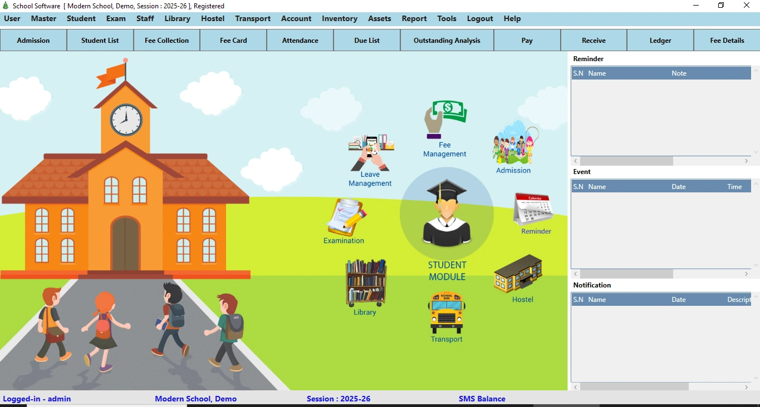
Task: Open the Help menu
Action: (x=512, y=18)
